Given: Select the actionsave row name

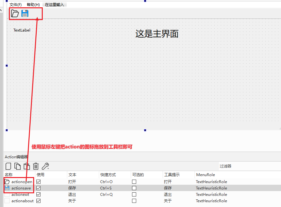Looking at the screenshot, I should (21, 188).
